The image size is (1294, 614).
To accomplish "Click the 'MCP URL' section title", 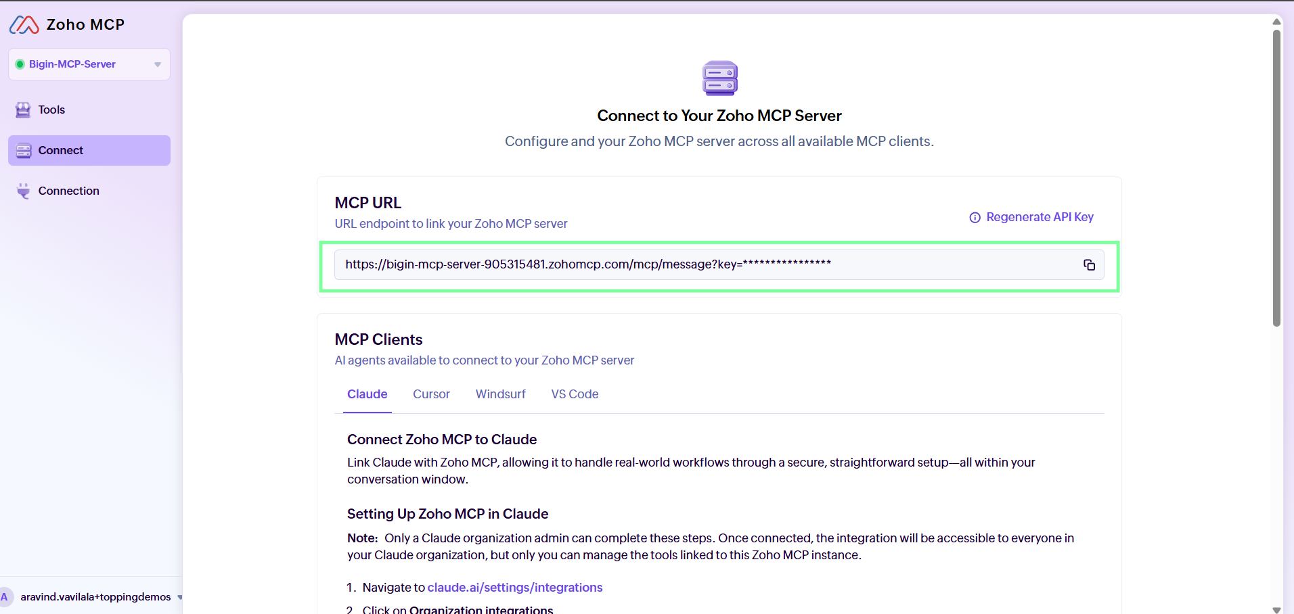I will [x=368, y=203].
